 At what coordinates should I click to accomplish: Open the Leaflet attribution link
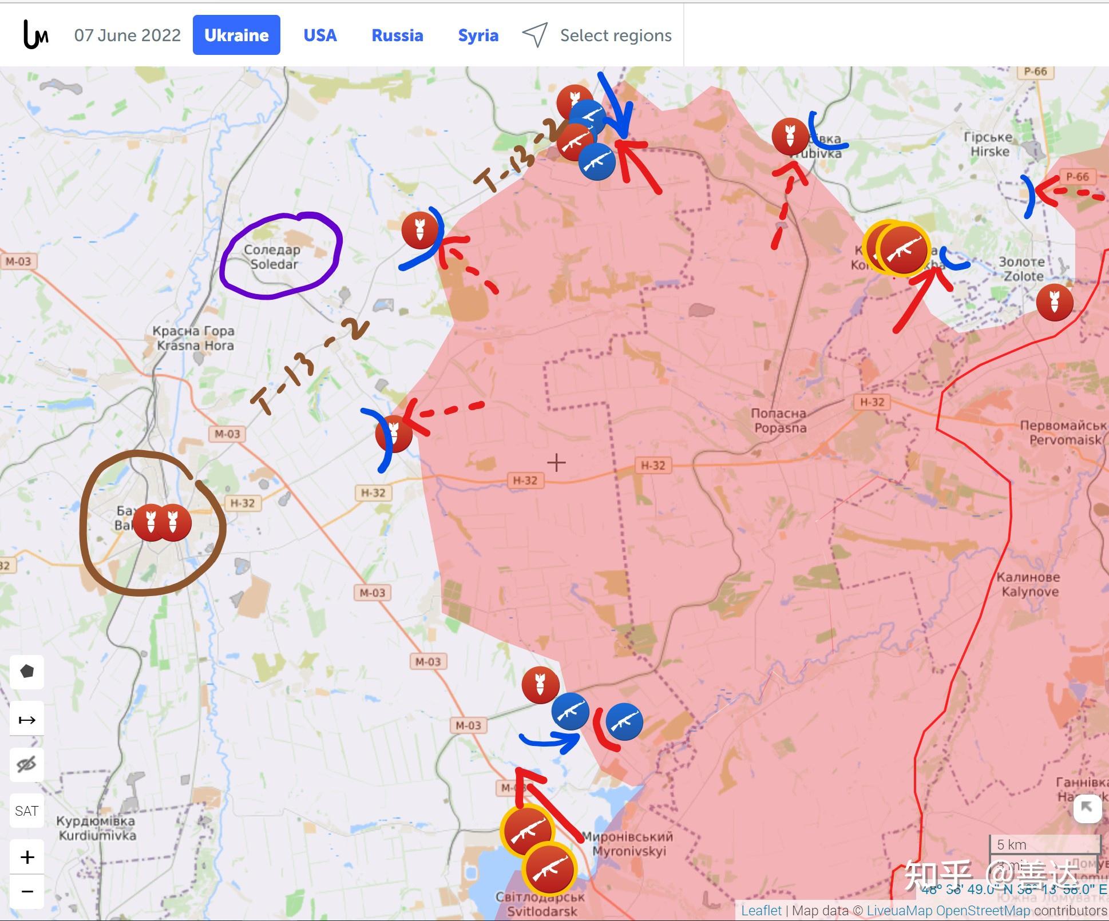point(761,910)
